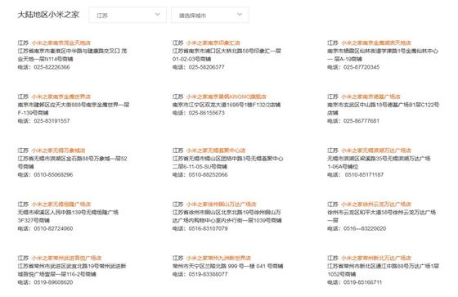This screenshot has width=458, height=297.
Task: Click the address line 1-06A号铺位
Action: tap(343, 166)
